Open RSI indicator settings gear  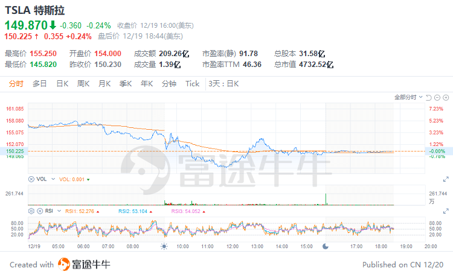pyautogui.click(x=31, y=211)
